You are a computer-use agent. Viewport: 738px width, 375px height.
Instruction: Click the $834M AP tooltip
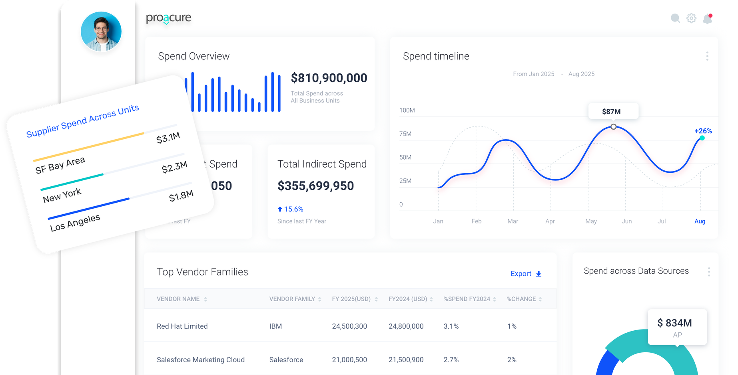click(677, 327)
